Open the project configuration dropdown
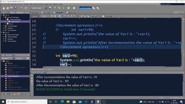Image resolution: width=185 pixels, height=104 pixels. pyautogui.click(x=39, y=8)
